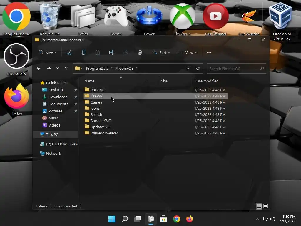
Task: Expand recent locations chevron near navigation arrows
Action: point(58,68)
